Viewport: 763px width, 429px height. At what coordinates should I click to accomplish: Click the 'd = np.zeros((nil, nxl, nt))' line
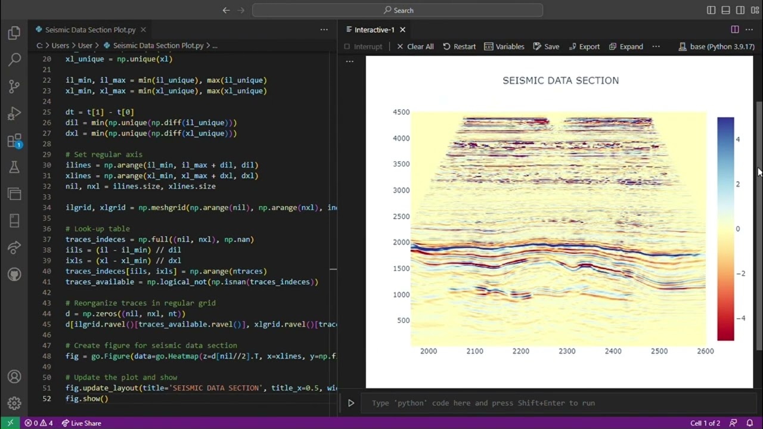tap(125, 313)
